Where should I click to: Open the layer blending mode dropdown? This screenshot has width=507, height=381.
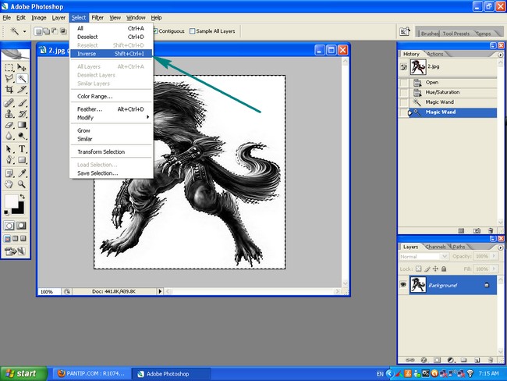coord(424,256)
